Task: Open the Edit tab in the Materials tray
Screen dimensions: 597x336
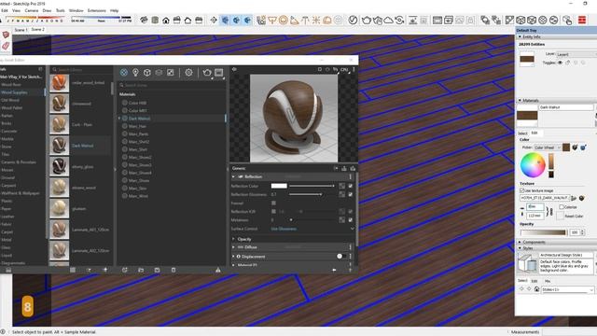Action: [x=535, y=133]
